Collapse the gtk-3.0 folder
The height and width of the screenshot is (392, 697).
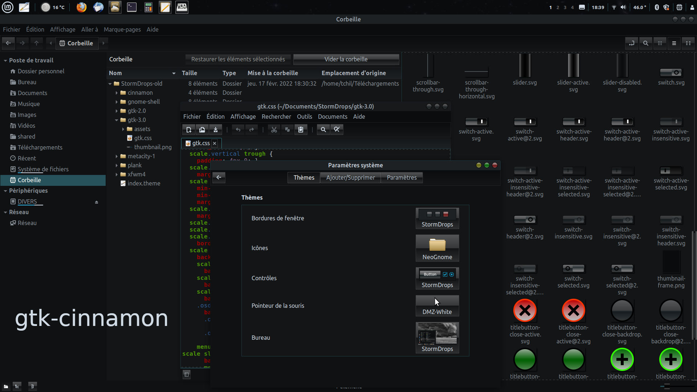(x=117, y=120)
